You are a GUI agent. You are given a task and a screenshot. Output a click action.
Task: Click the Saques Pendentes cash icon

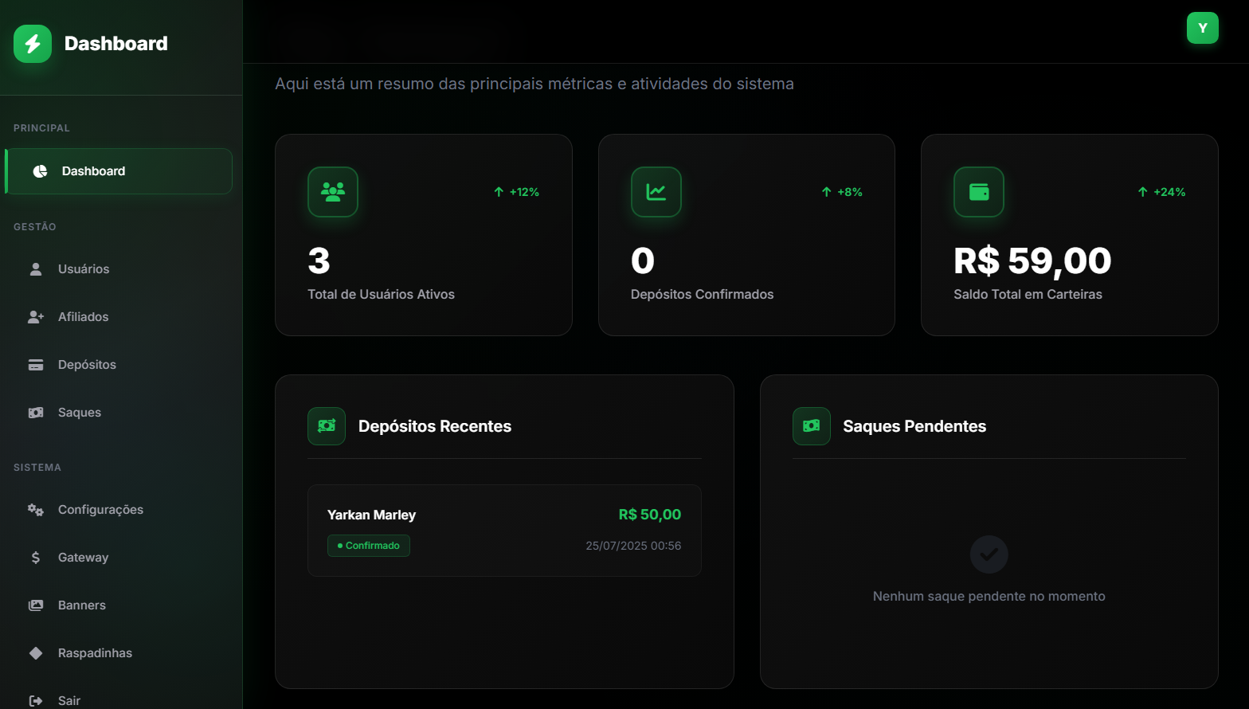pyautogui.click(x=811, y=426)
